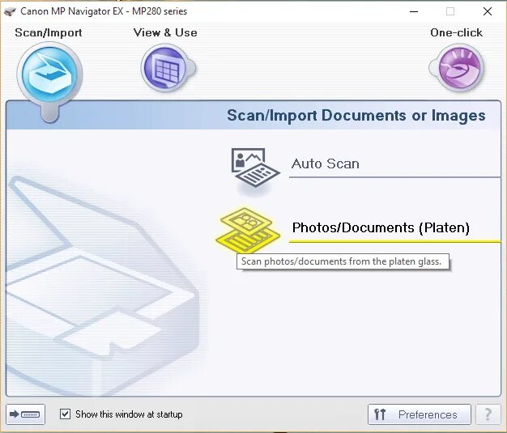This screenshot has height=433, width=507.
Task: Switch to the View & Use tab label
Action: pos(165,32)
